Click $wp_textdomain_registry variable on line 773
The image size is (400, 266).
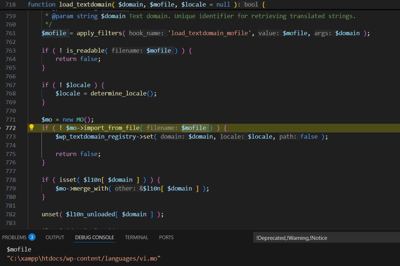click(x=96, y=136)
